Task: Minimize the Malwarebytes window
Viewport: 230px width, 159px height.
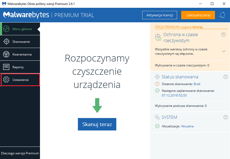Action: point(200,4)
